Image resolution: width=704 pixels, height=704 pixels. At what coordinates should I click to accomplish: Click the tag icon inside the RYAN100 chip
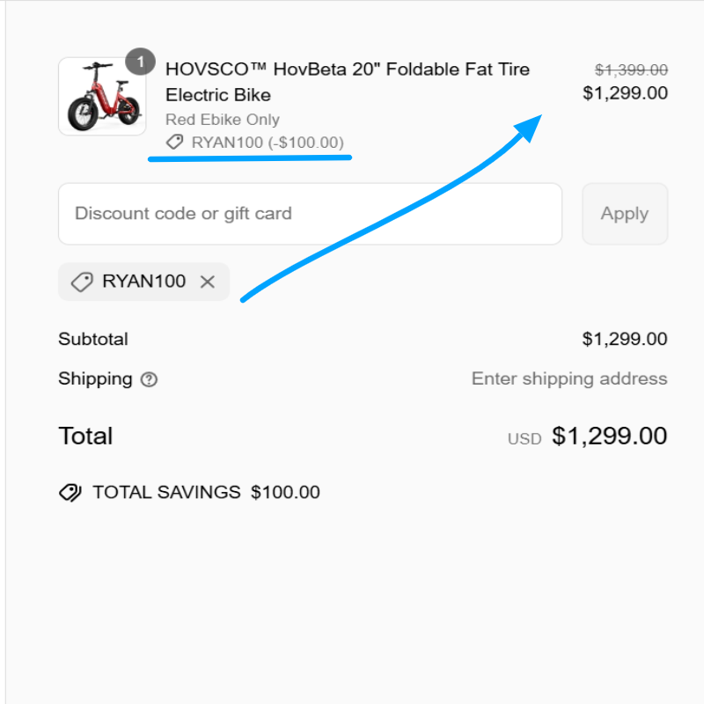82,282
